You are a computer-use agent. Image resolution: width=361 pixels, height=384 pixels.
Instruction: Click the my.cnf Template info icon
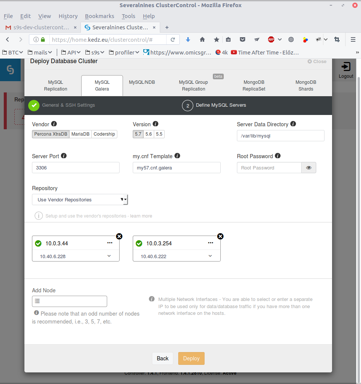pyautogui.click(x=177, y=156)
